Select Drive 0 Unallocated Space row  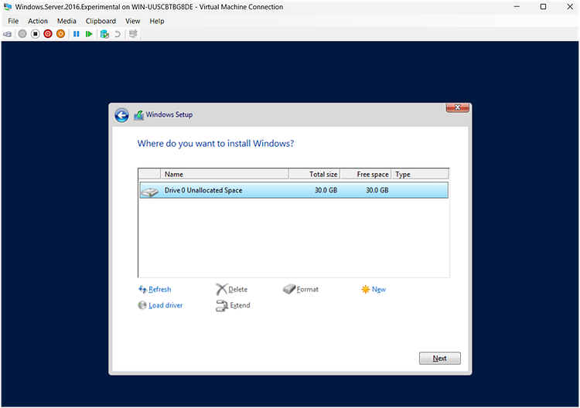point(294,190)
